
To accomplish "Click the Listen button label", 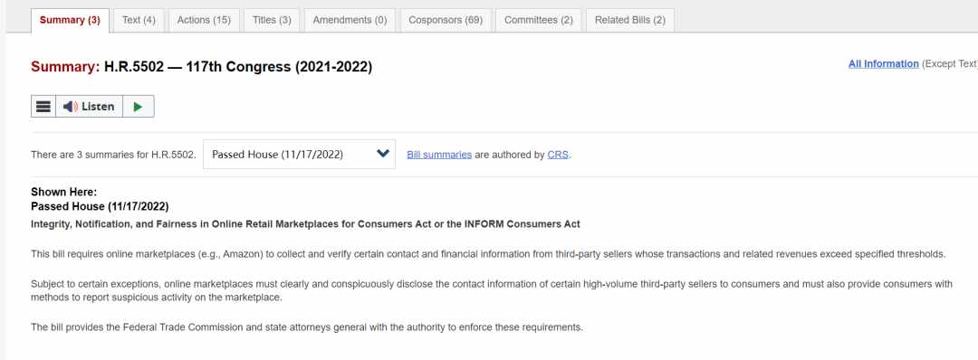I will pyautogui.click(x=98, y=107).
